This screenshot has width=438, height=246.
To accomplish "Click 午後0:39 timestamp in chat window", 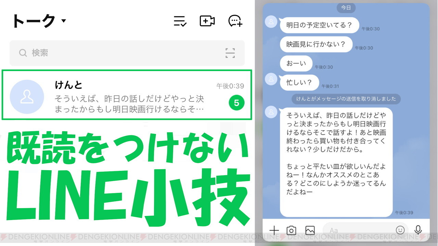I will pos(404,213).
